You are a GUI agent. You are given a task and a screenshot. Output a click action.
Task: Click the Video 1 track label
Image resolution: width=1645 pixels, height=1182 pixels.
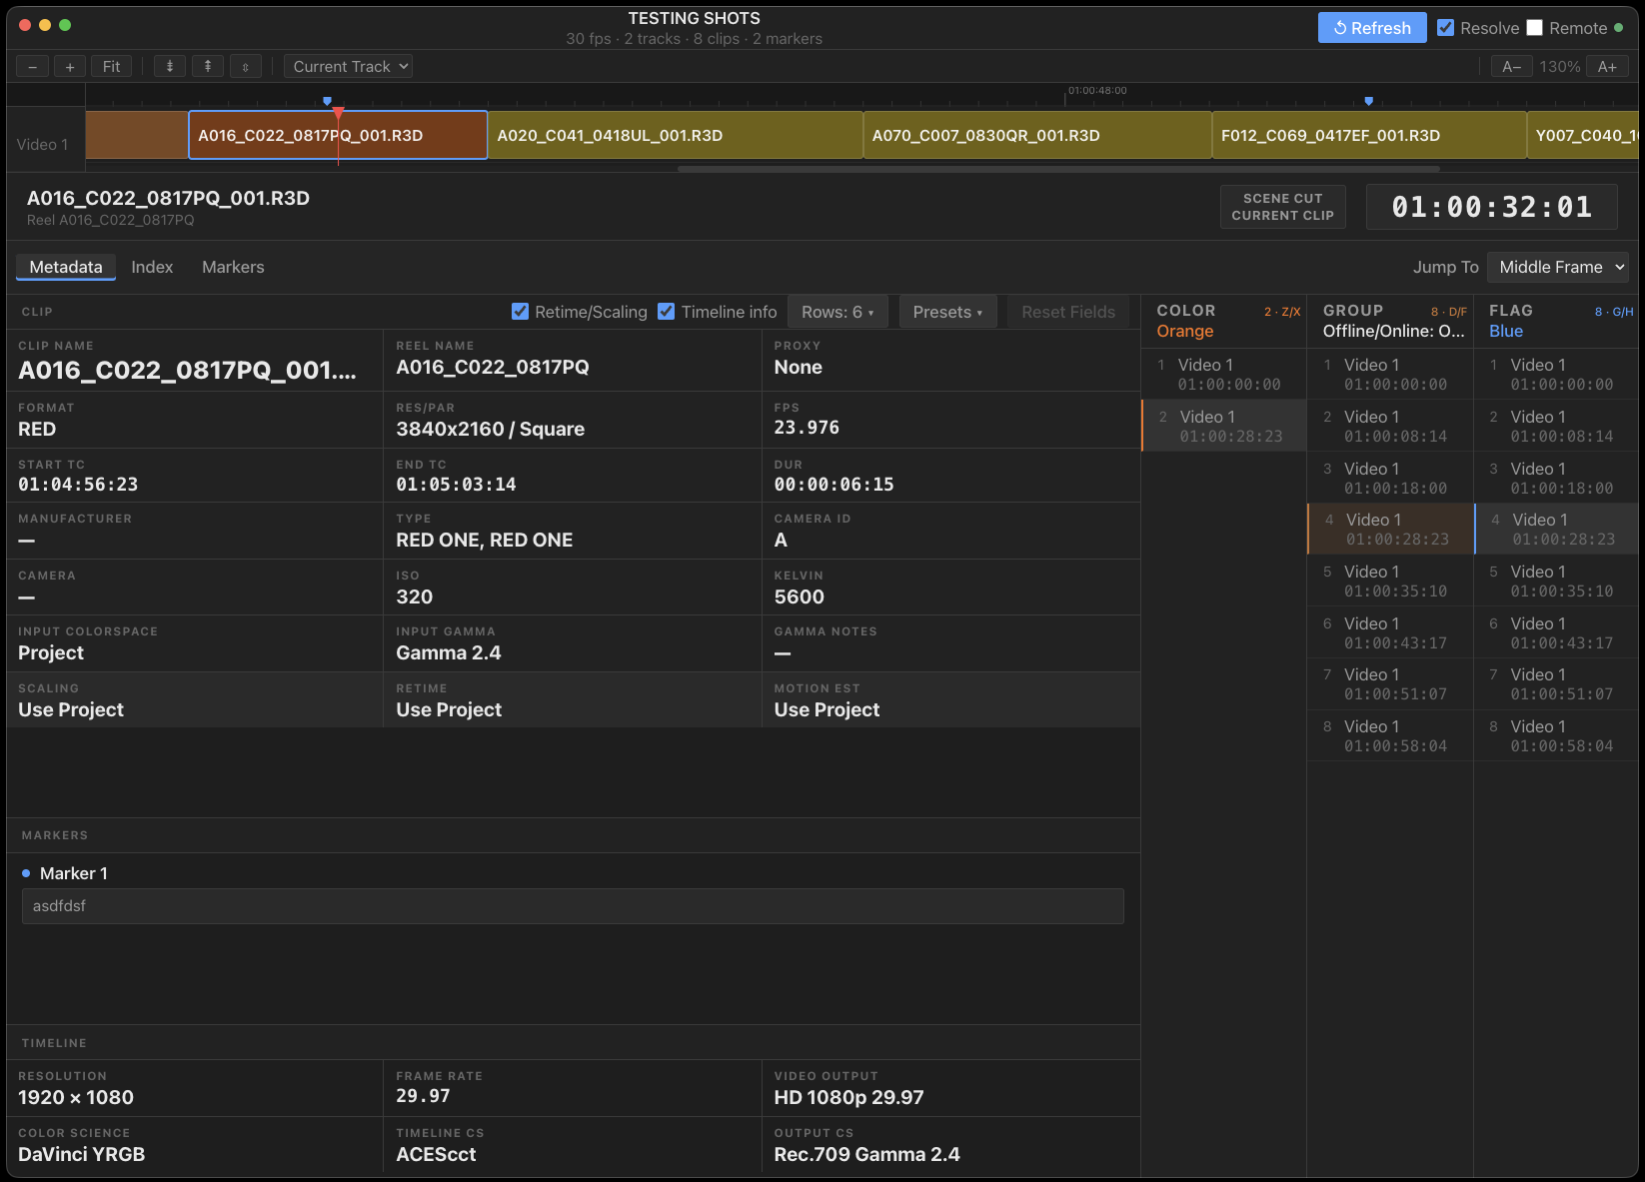43,145
